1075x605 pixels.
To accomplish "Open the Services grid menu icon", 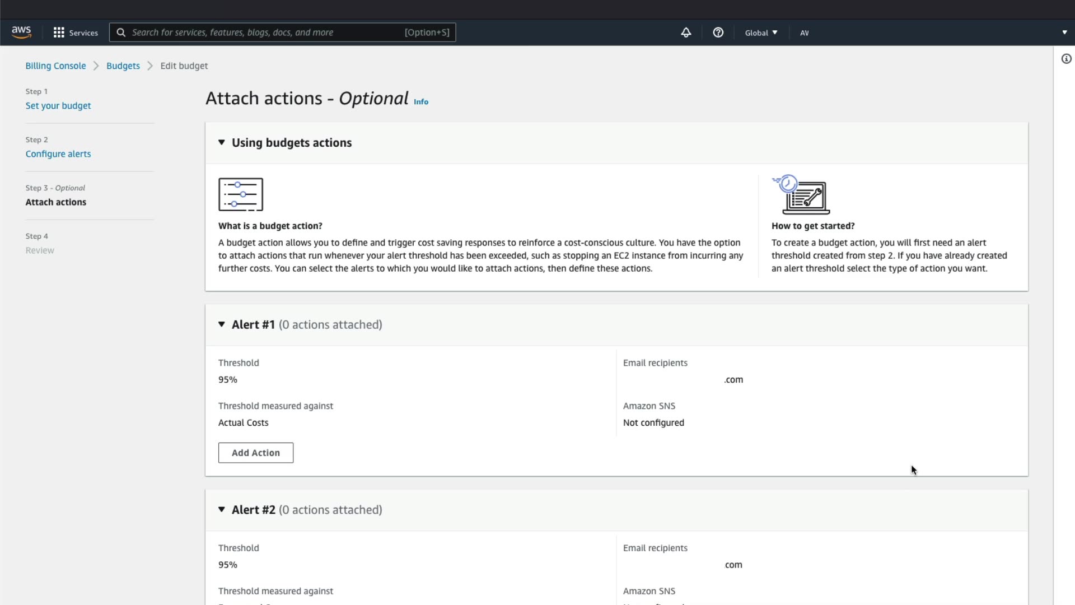I will (59, 32).
